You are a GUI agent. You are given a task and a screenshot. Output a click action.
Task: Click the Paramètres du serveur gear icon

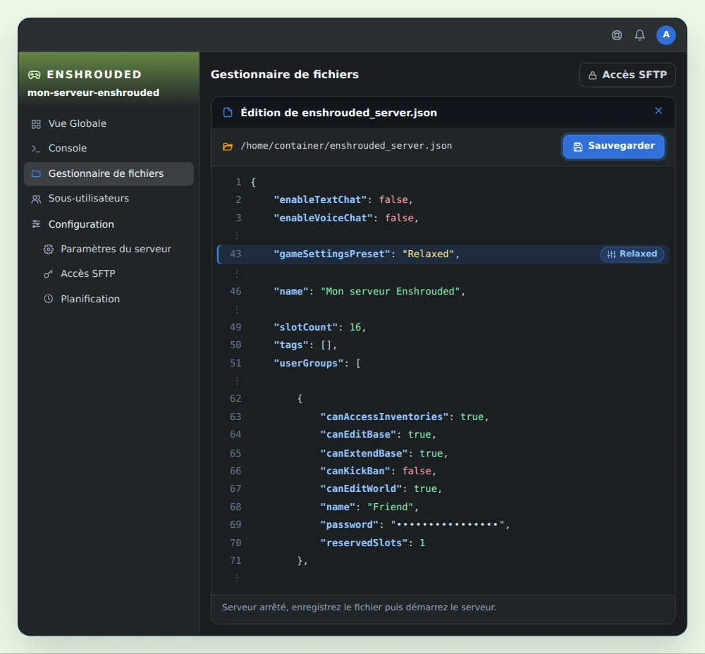48,249
